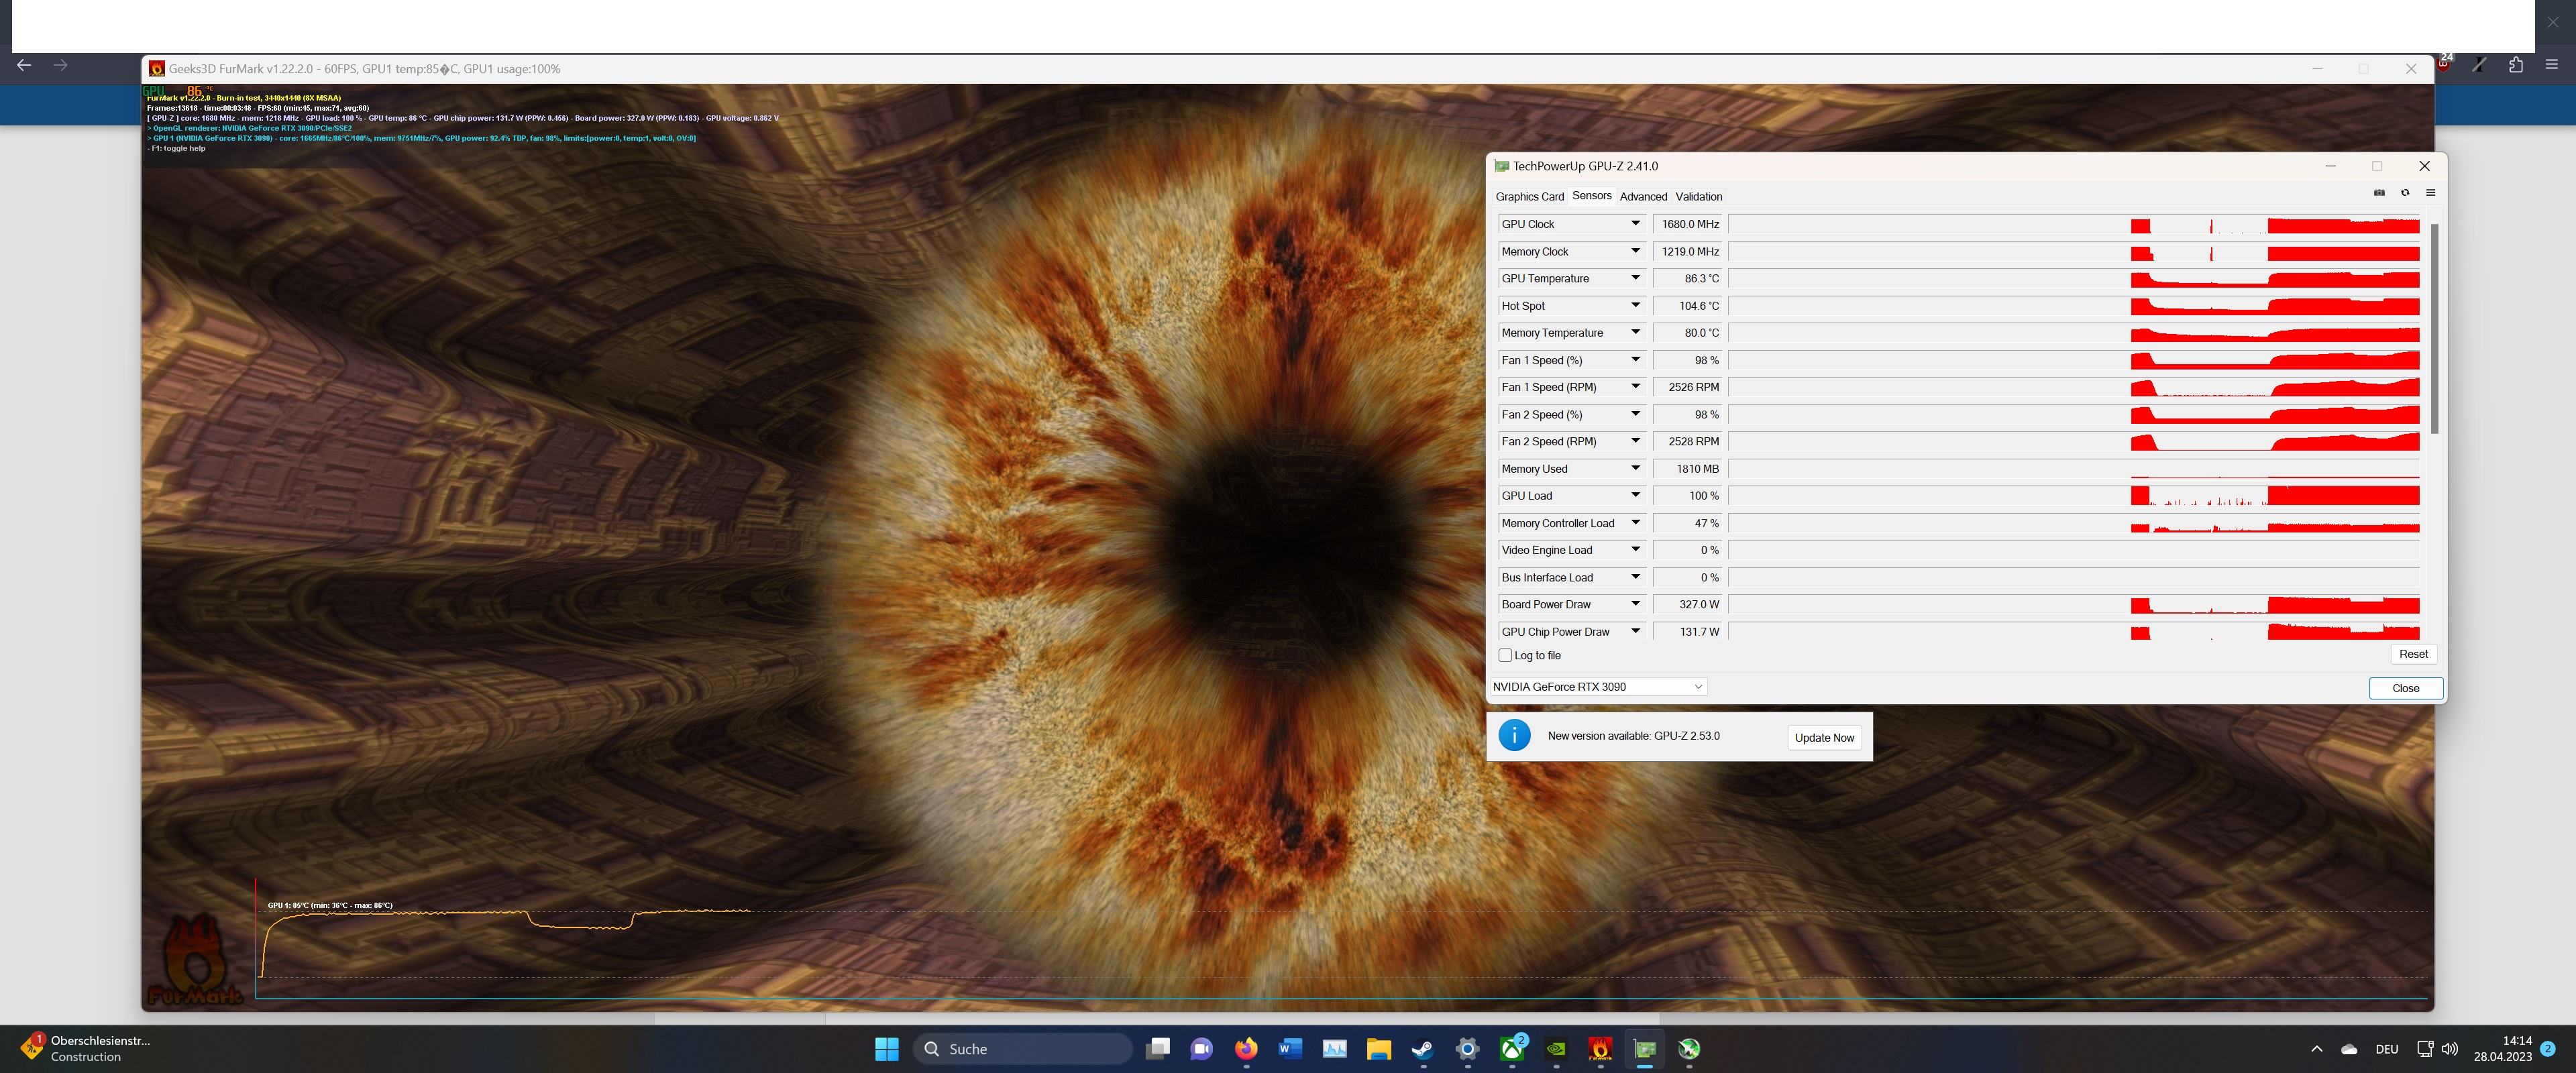The height and width of the screenshot is (1073, 2576).
Task: Click the GPU-Z sensors vertical scrollbar
Action: [x=2434, y=328]
